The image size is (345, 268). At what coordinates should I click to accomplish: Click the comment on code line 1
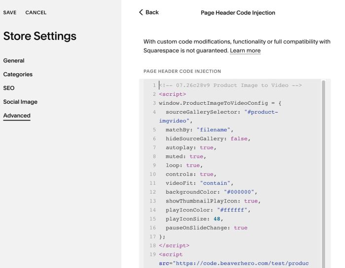tap(230, 86)
